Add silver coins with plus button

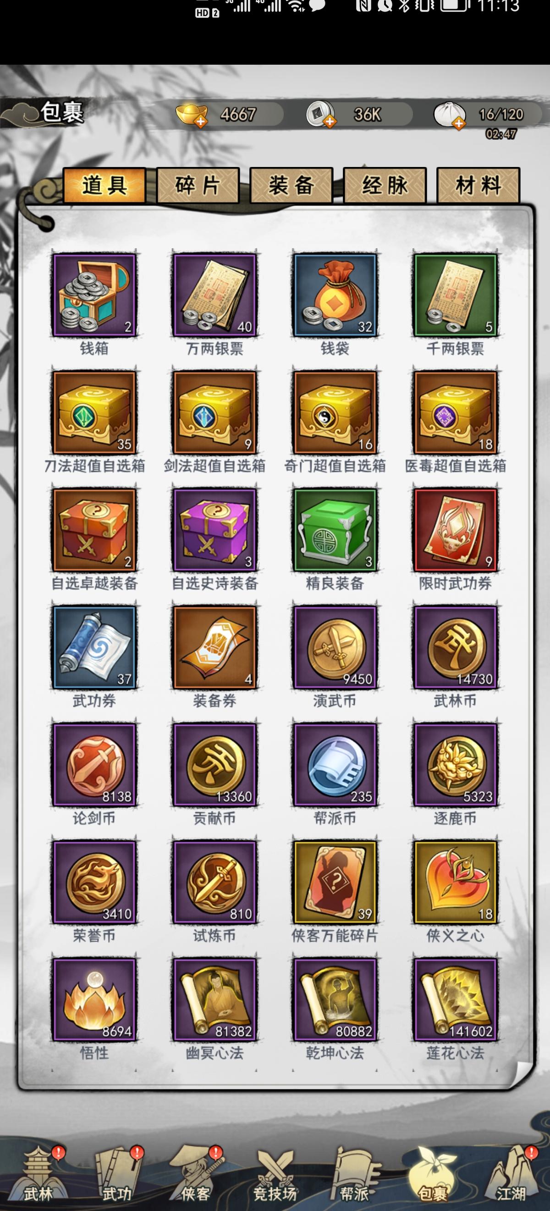tap(330, 122)
